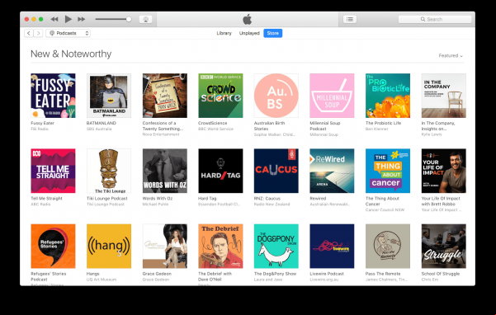Select the Store tab
The height and width of the screenshot is (315, 496).
272,33
